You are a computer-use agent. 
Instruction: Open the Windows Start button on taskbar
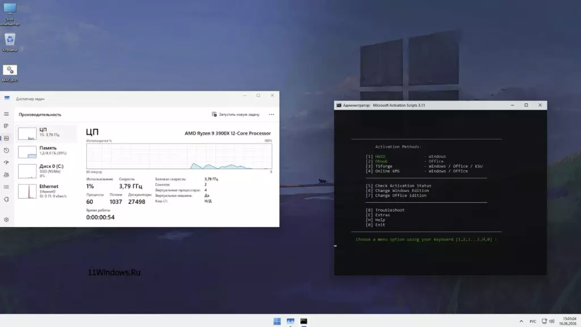pyautogui.click(x=277, y=321)
